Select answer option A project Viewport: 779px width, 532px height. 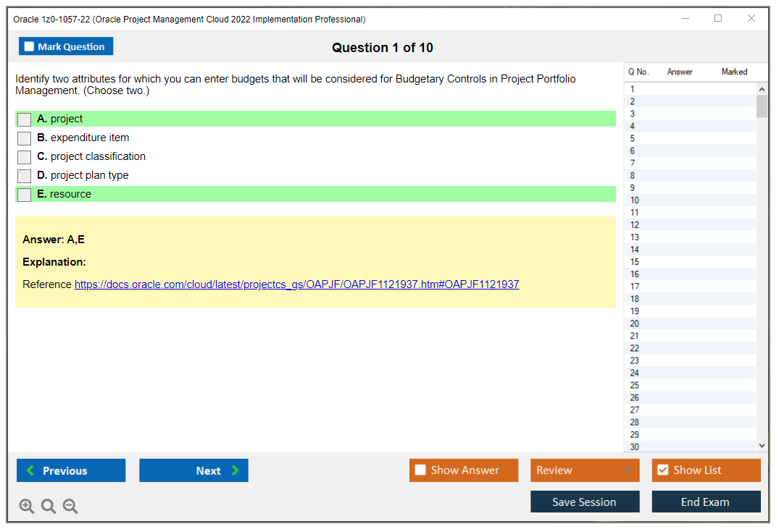click(24, 119)
